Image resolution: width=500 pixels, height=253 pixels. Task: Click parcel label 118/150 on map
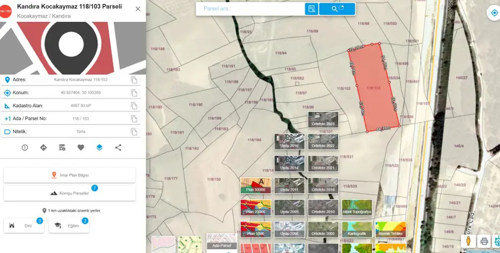(x=214, y=179)
